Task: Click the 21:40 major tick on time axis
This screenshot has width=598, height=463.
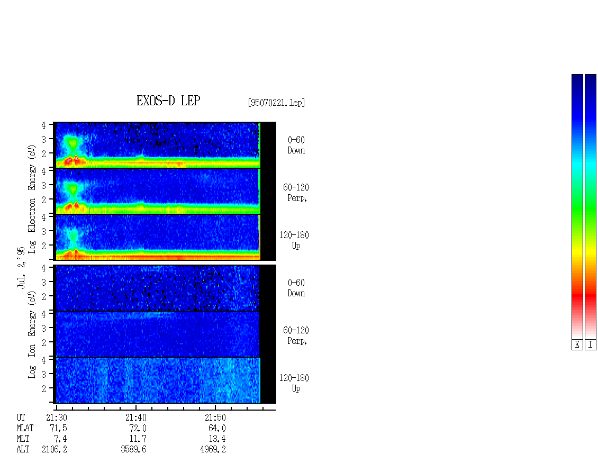Action: (136, 407)
